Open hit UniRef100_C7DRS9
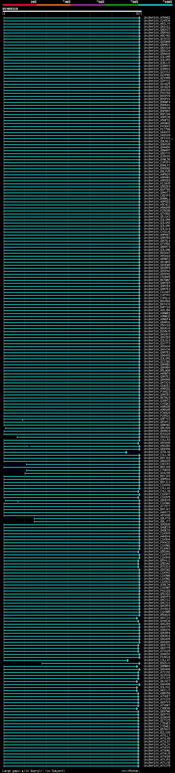Image resolution: width=175 pixels, height=773 pixels. [x=157, y=470]
